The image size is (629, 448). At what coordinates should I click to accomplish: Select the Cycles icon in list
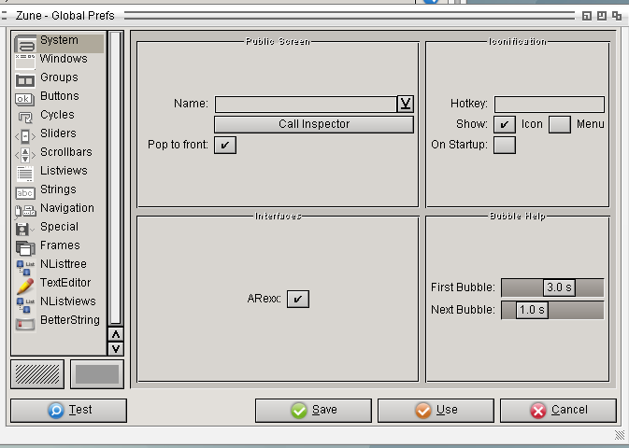pyautogui.click(x=25, y=116)
